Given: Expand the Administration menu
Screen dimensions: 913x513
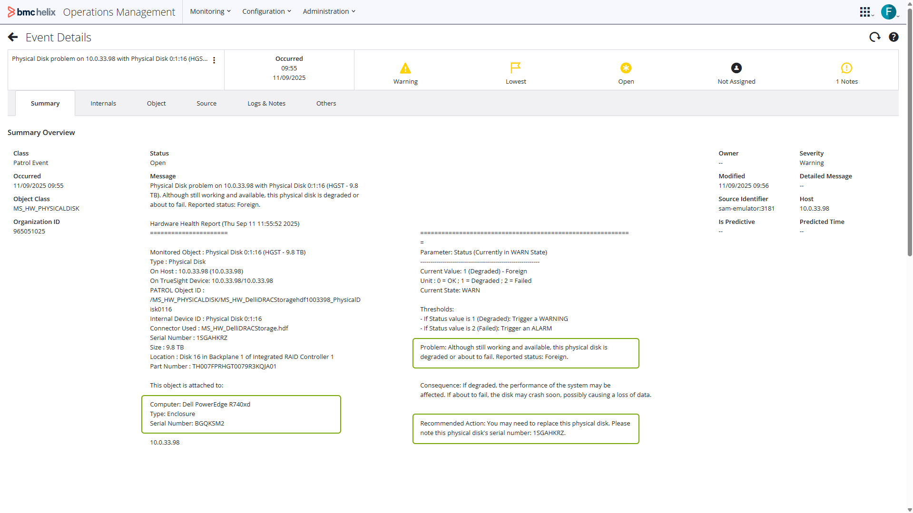Looking at the screenshot, I should pos(329,11).
